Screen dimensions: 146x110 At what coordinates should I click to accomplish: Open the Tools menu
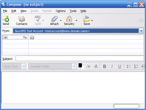pyautogui.click(x=73, y=11)
